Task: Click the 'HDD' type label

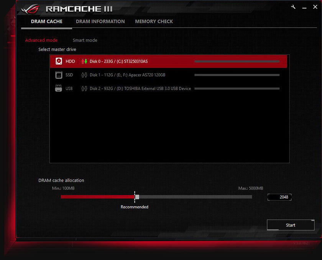Action: click(70, 61)
